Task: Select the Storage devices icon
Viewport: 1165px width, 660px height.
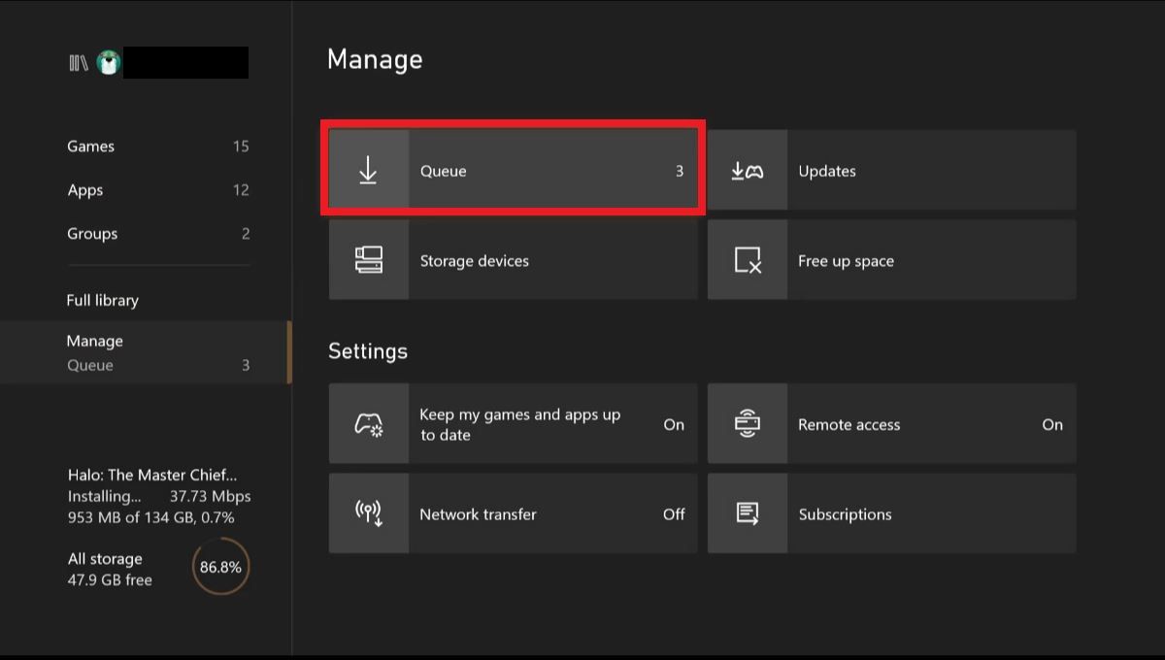Action: coord(369,259)
